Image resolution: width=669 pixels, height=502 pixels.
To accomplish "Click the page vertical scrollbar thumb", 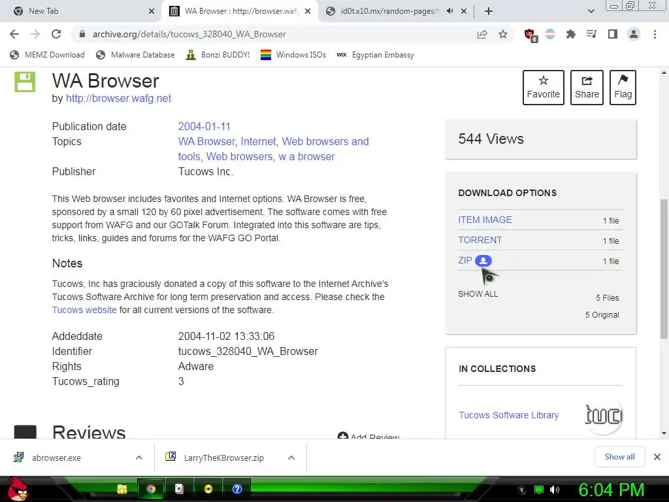I will 664,269.
